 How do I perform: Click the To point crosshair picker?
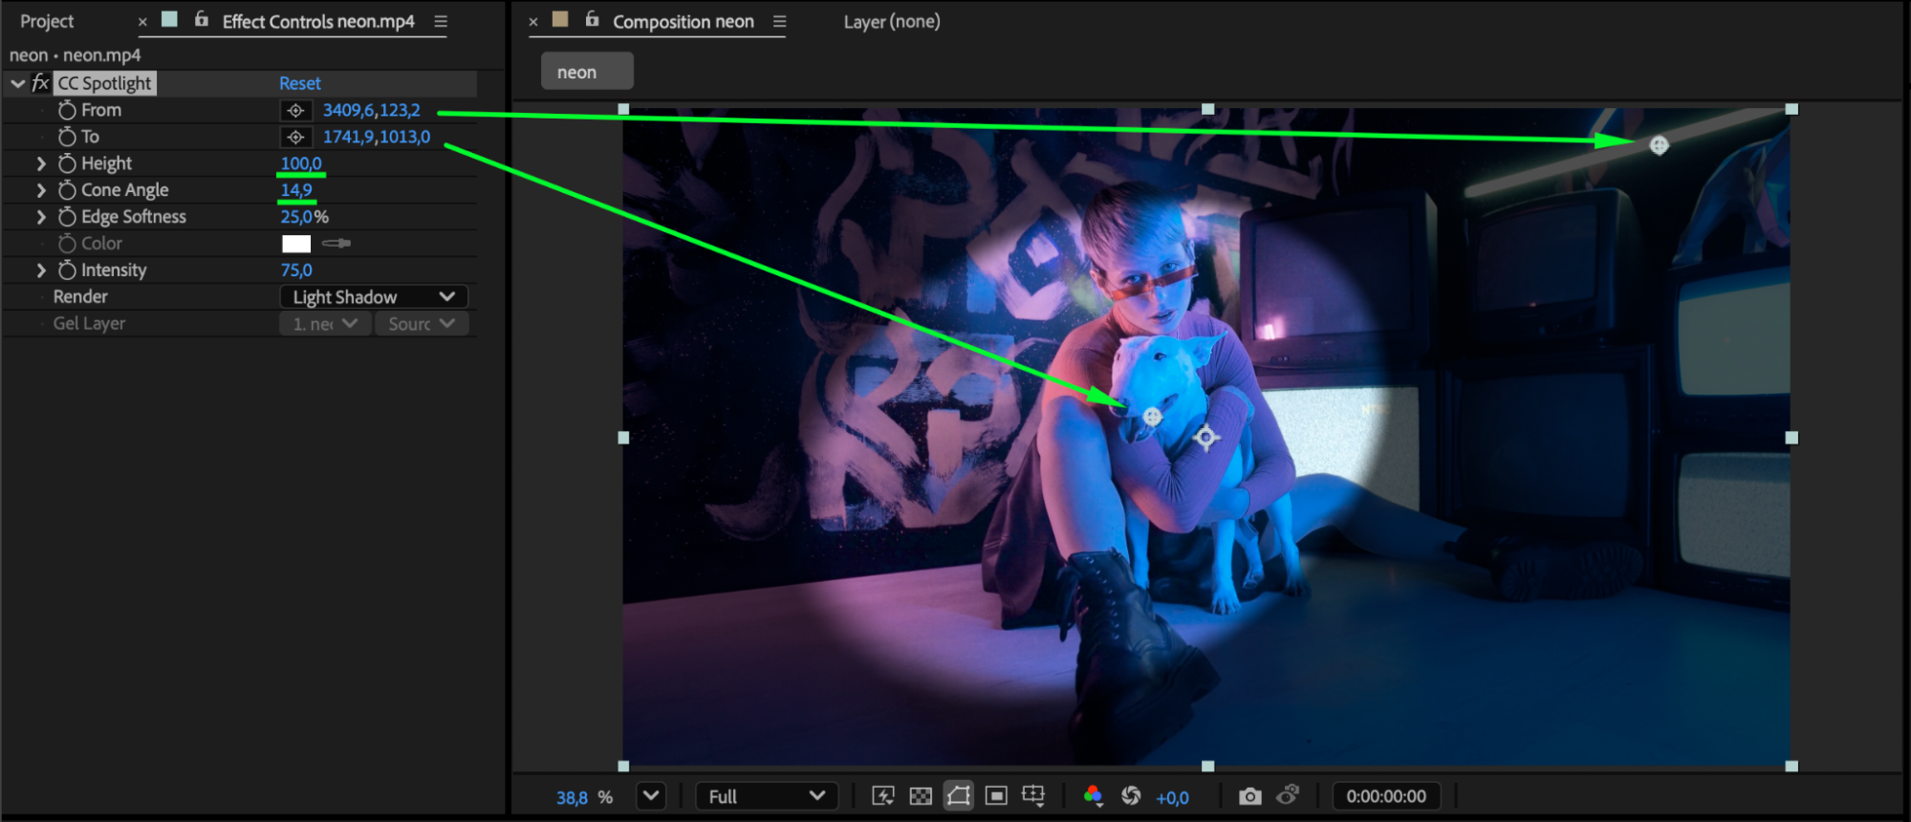coord(295,138)
